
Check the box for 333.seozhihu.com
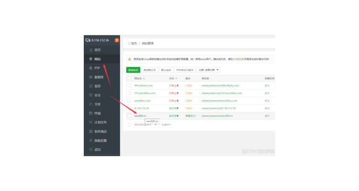coord(130,93)
